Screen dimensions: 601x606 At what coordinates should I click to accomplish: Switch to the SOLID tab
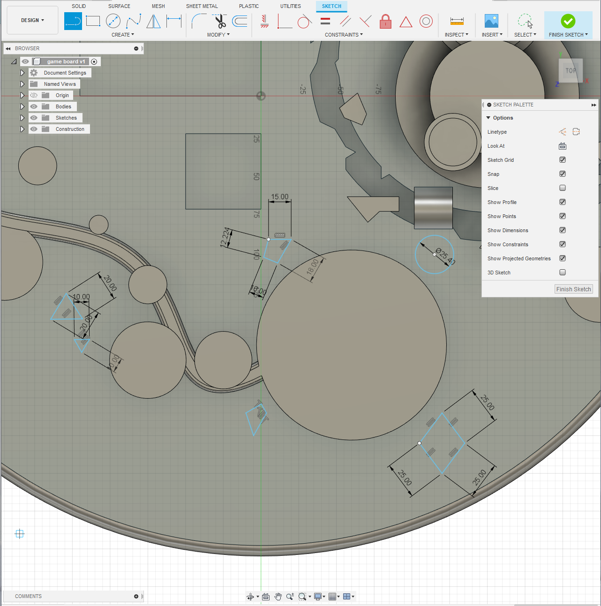(79, 6)
